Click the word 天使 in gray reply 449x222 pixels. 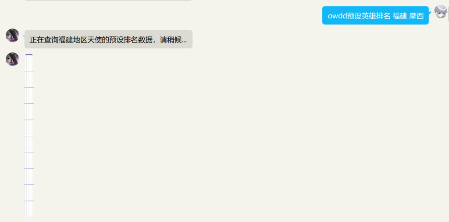click(x=94, y=40)
